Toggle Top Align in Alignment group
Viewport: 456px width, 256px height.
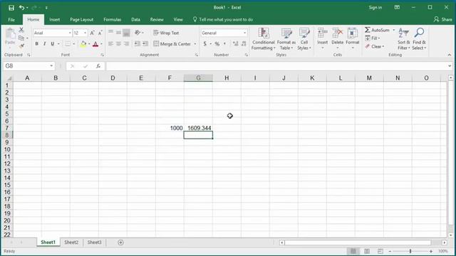(x=110, y=33)
